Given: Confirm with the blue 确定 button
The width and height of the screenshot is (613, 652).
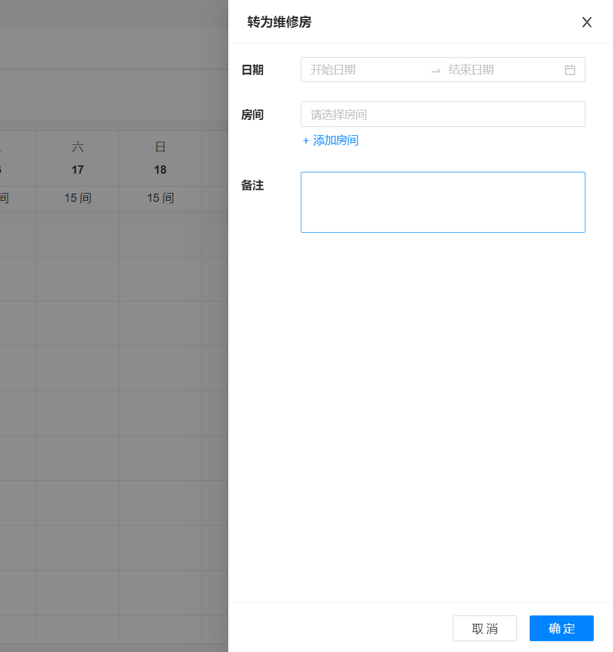Looking at the screenshot, I should click(x=561, y=628).
